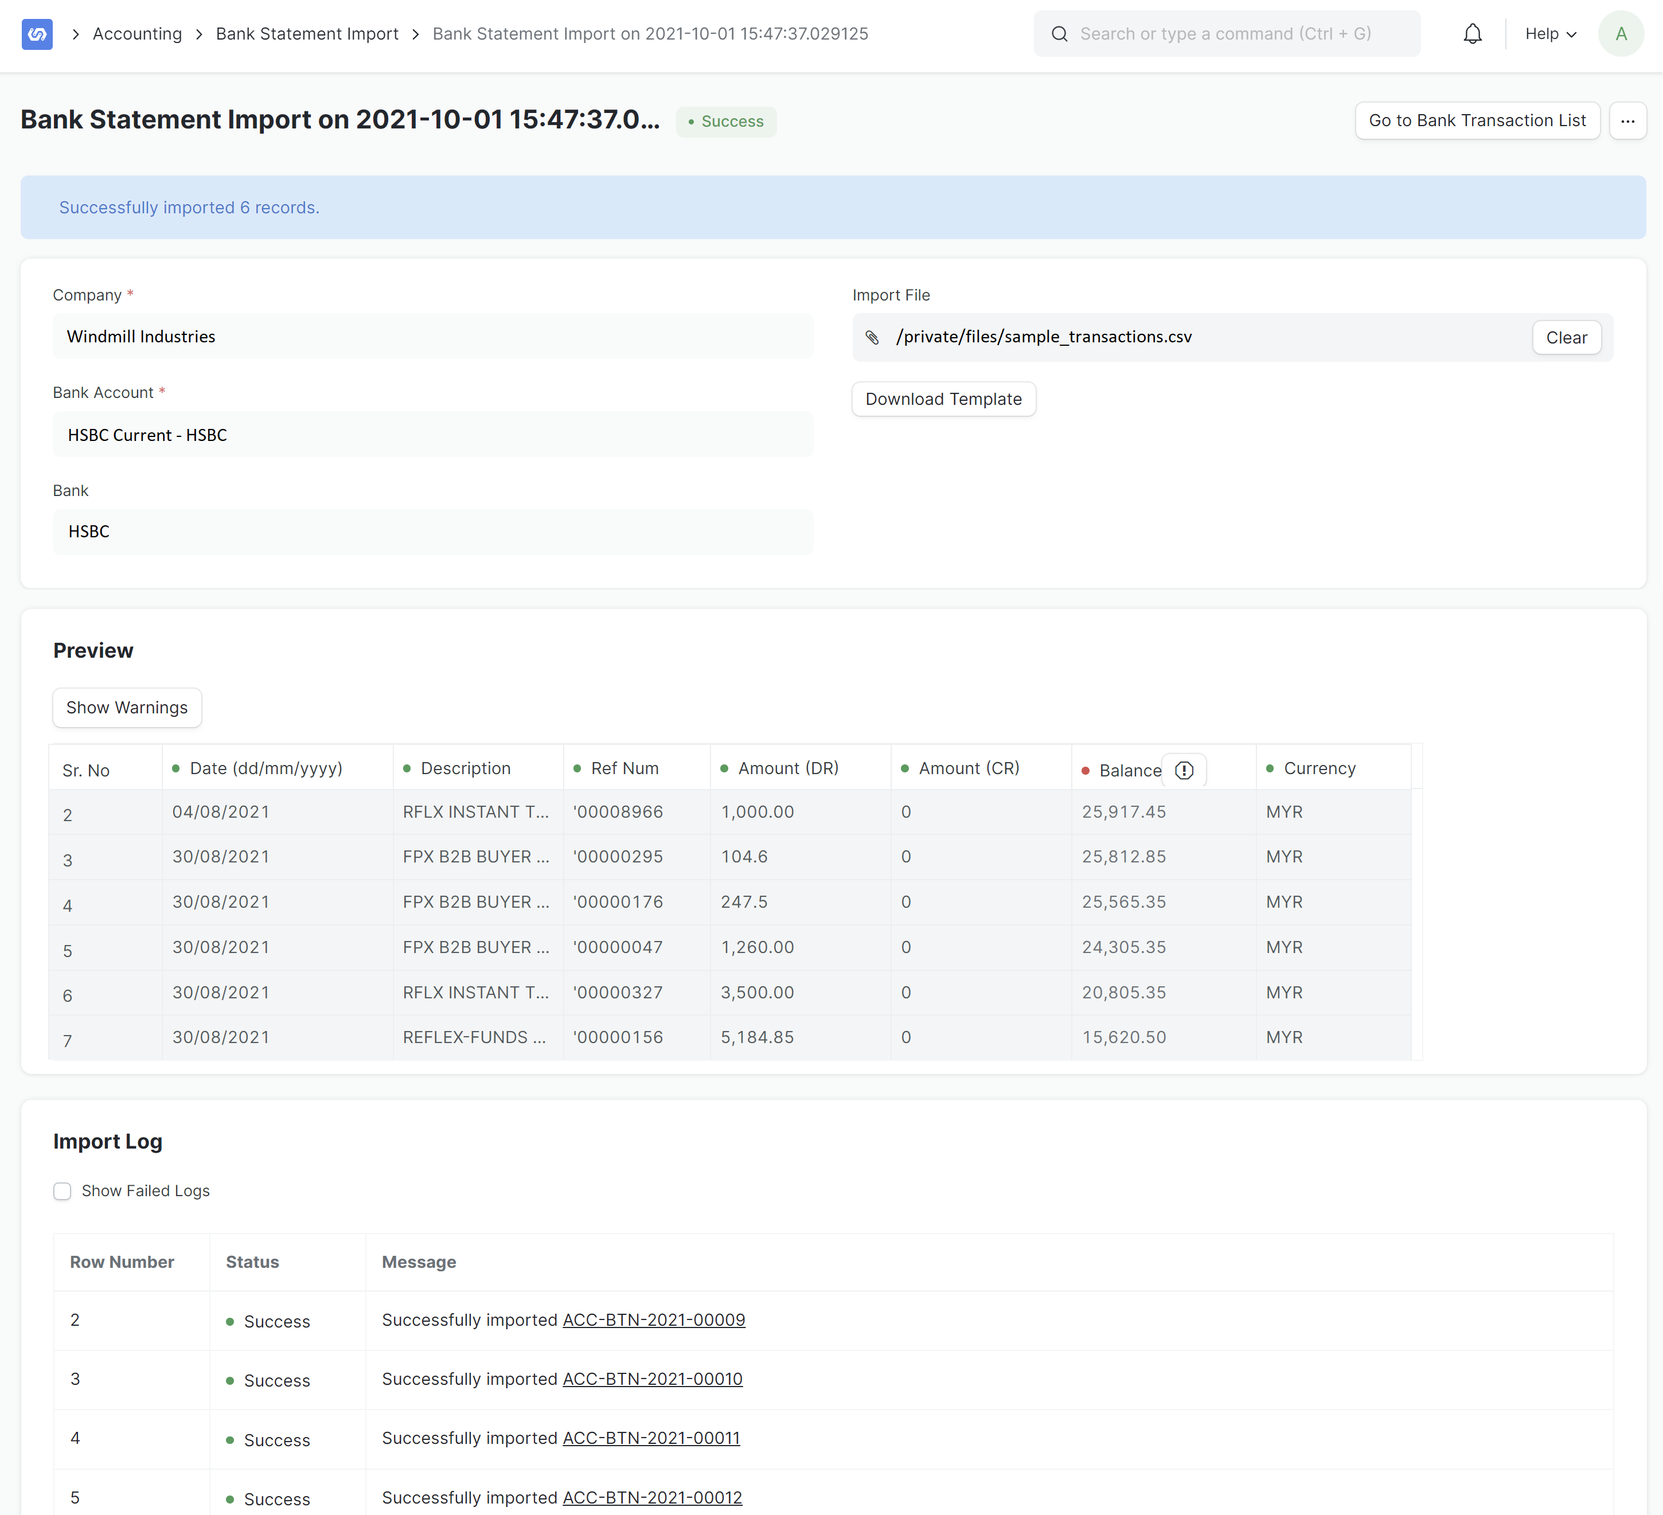Select ref num '00000176 cell

[x=636, y=902]
